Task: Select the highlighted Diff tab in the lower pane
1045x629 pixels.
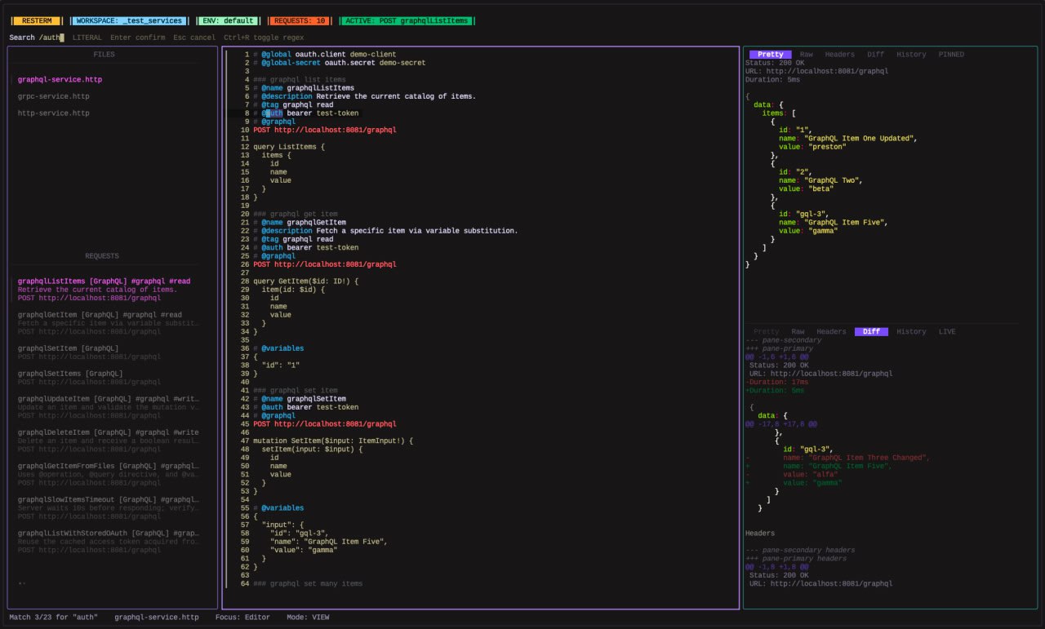Action: tap(871, 332)
